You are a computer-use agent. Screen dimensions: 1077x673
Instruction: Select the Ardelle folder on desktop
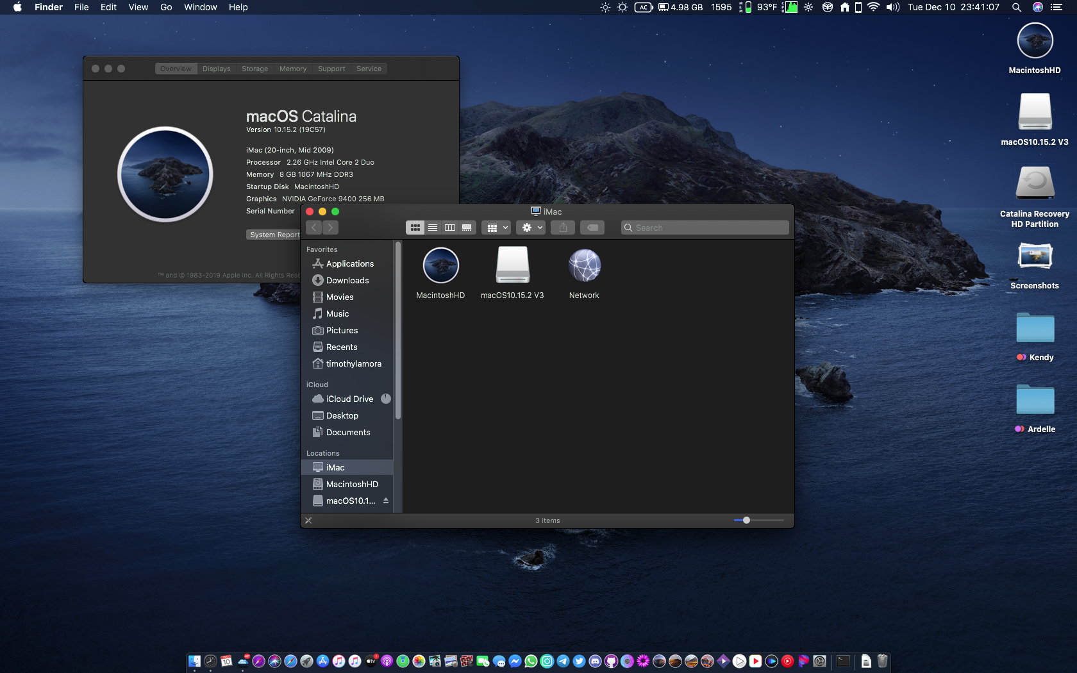coord(1035,409)
